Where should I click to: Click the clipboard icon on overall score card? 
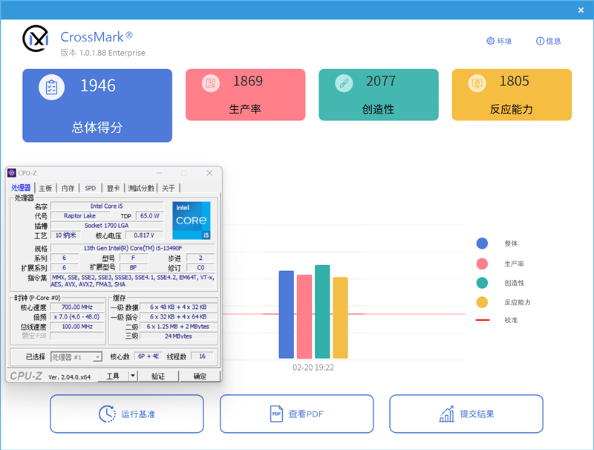coord(51,87)
